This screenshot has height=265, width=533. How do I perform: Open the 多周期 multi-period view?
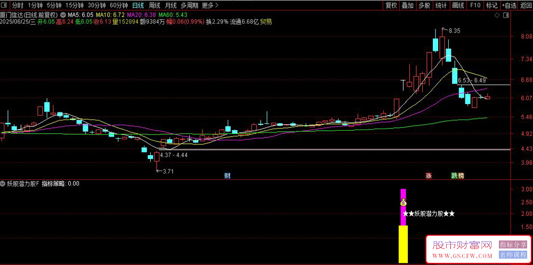point(189,5)
